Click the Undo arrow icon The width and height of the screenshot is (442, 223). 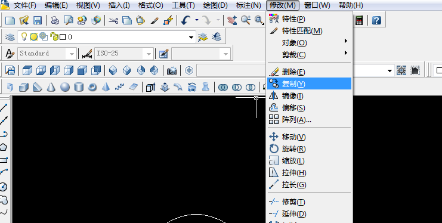tap(186, 20)
